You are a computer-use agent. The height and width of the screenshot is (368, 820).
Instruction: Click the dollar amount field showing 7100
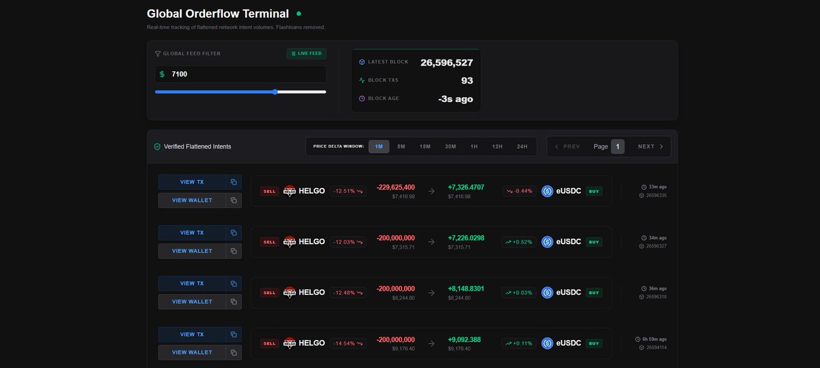(241, 74)
